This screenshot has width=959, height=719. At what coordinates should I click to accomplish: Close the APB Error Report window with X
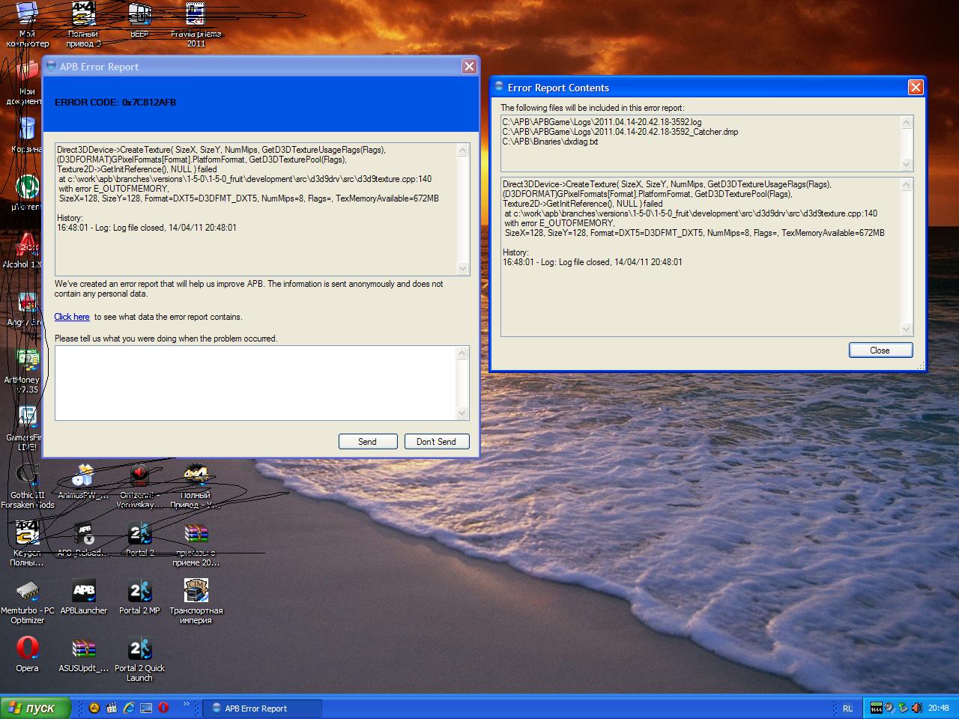(469, 66)
